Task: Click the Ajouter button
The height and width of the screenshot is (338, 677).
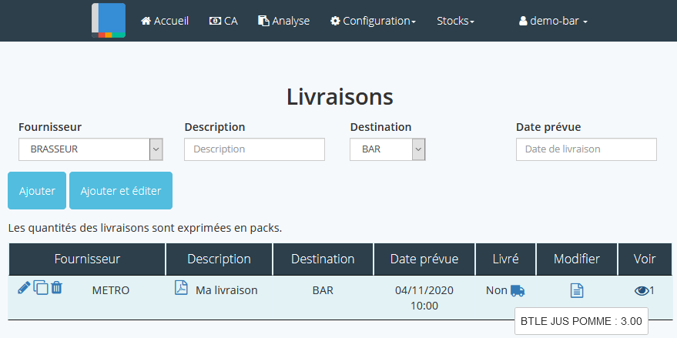Action: click(37, 191)
